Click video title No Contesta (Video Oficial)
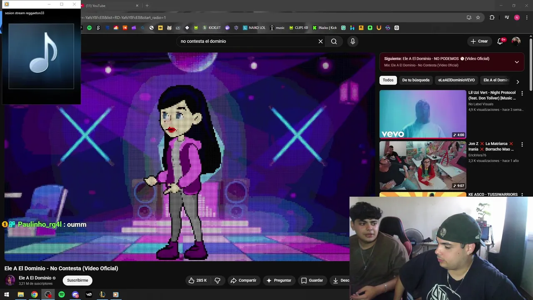Screen dimensions: 533x300 coord(61,268)
